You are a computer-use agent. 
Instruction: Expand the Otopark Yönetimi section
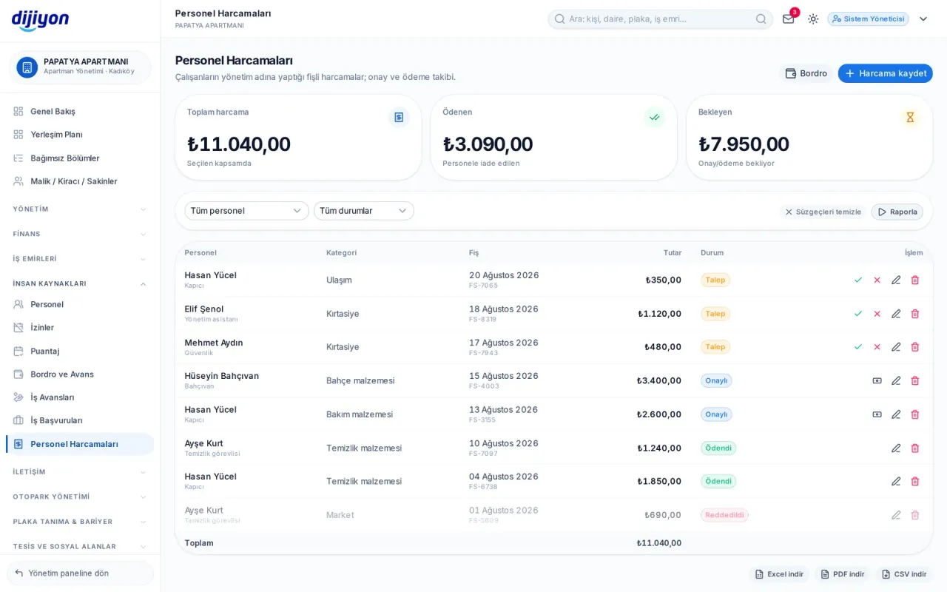[80, 497]
